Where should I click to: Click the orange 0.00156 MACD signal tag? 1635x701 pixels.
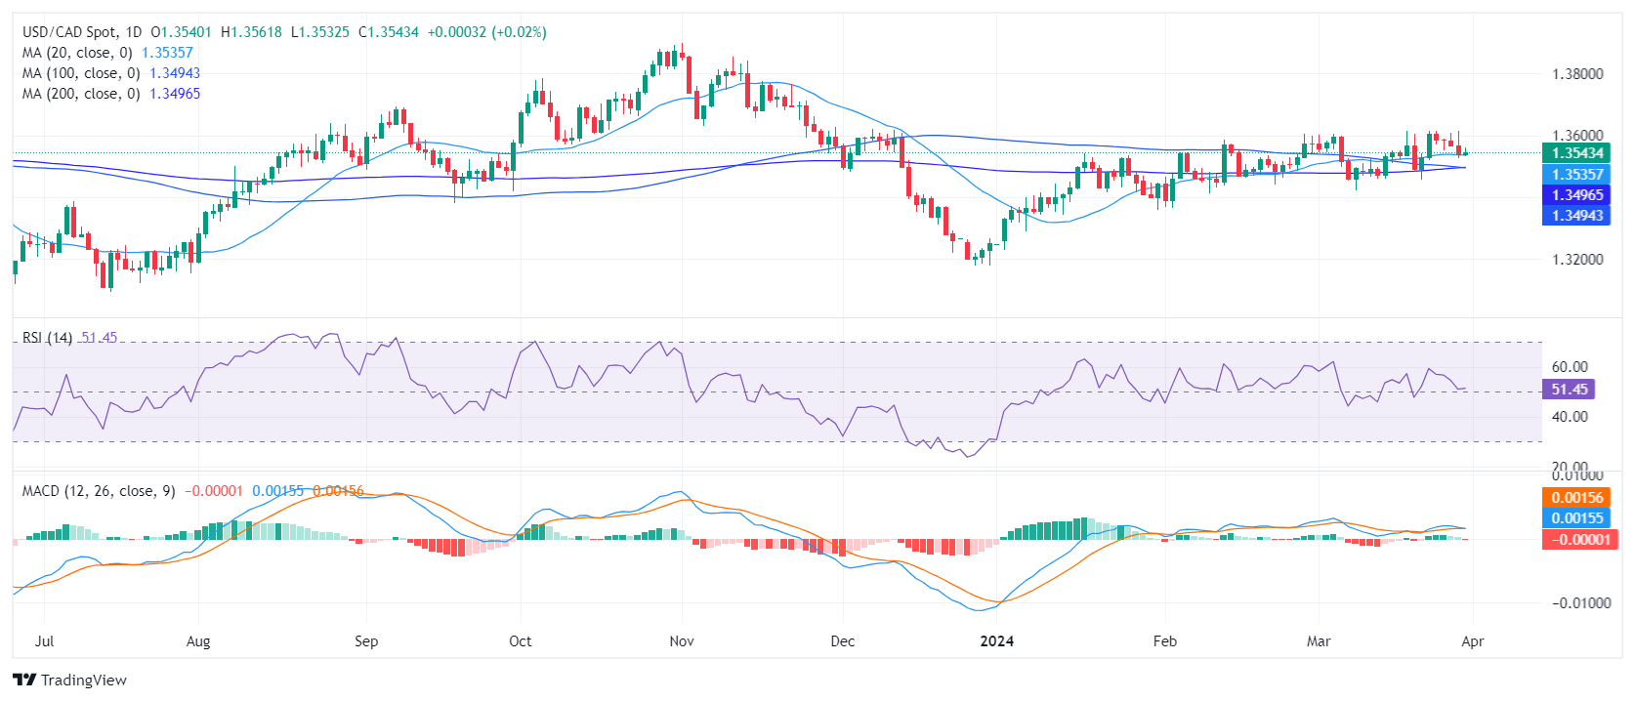(1576, 498)
